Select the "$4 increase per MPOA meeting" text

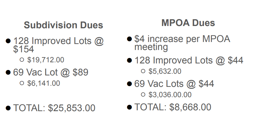(x=182, y=43)
